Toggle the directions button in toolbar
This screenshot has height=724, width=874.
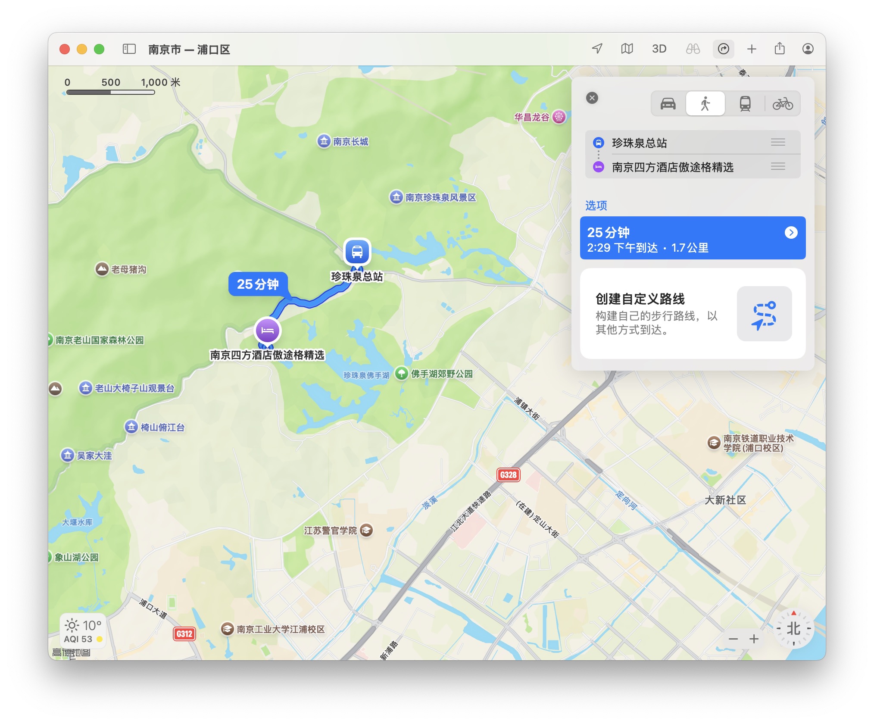pyautogui.click(x=724, y=49)
